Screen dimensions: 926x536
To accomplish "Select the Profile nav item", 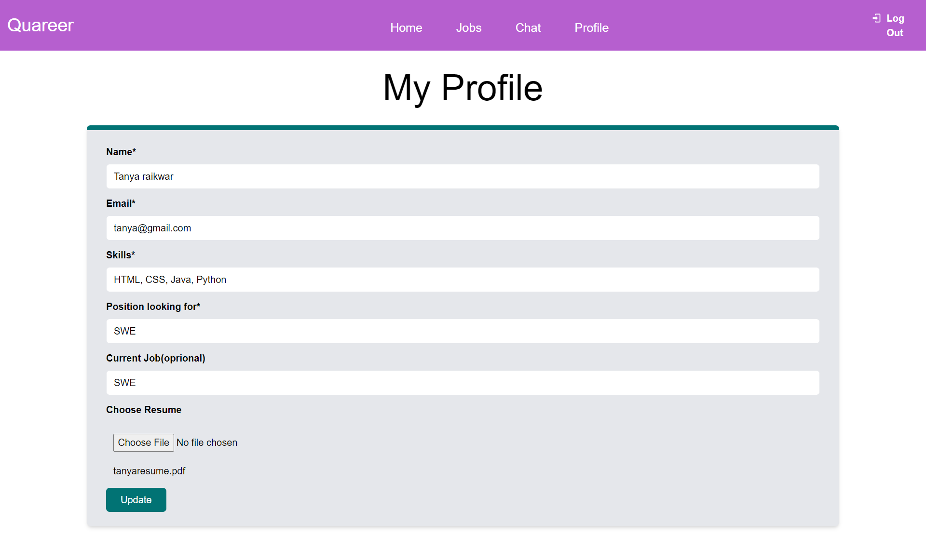I will click(591, 28).
